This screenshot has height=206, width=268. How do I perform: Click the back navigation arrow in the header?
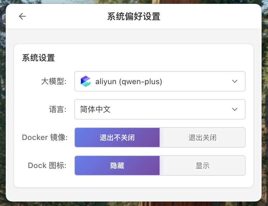(x=22, y=16)
